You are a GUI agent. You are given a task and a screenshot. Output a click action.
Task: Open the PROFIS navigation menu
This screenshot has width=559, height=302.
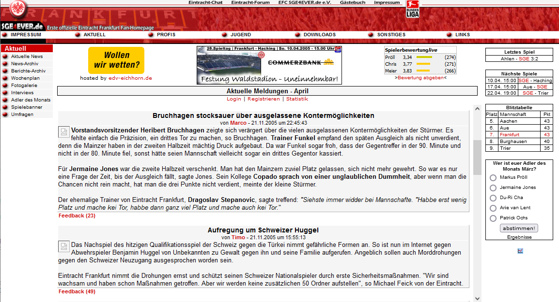tap(166, 35)
